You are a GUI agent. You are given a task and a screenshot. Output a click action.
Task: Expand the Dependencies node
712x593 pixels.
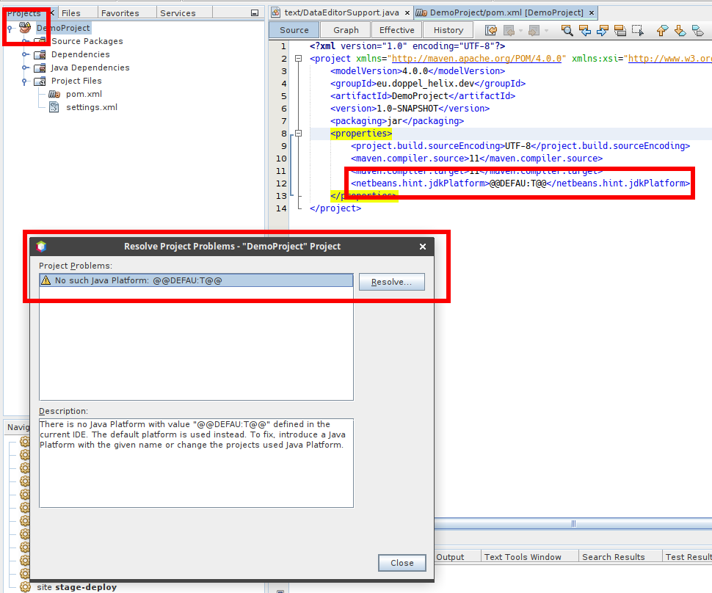pyautogui.click(x=26, y=54)
